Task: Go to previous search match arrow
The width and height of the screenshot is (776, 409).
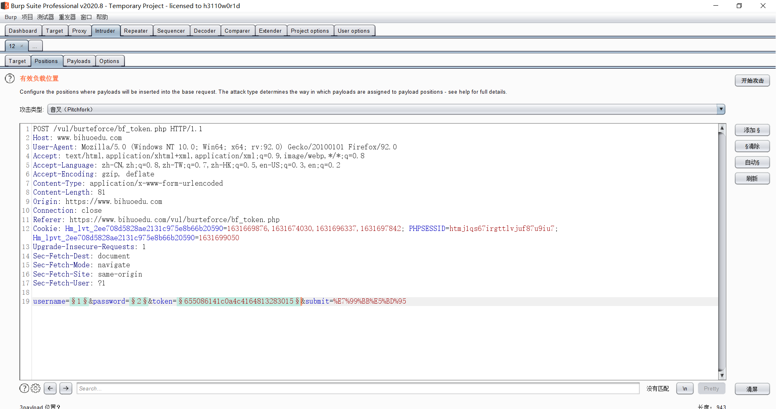Action: tap(50, 388)
